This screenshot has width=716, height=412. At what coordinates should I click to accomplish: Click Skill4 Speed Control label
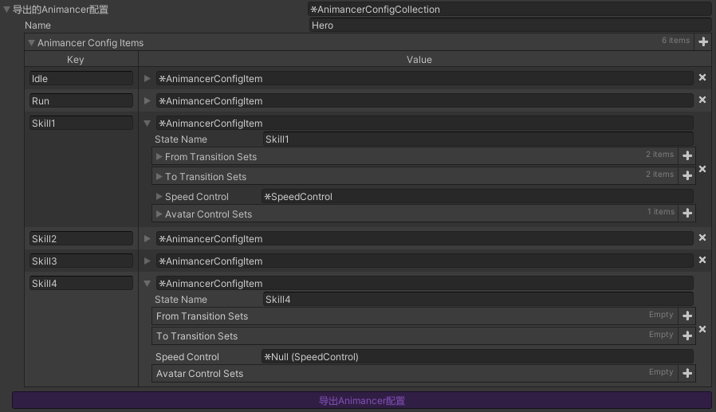coord(187,357)
